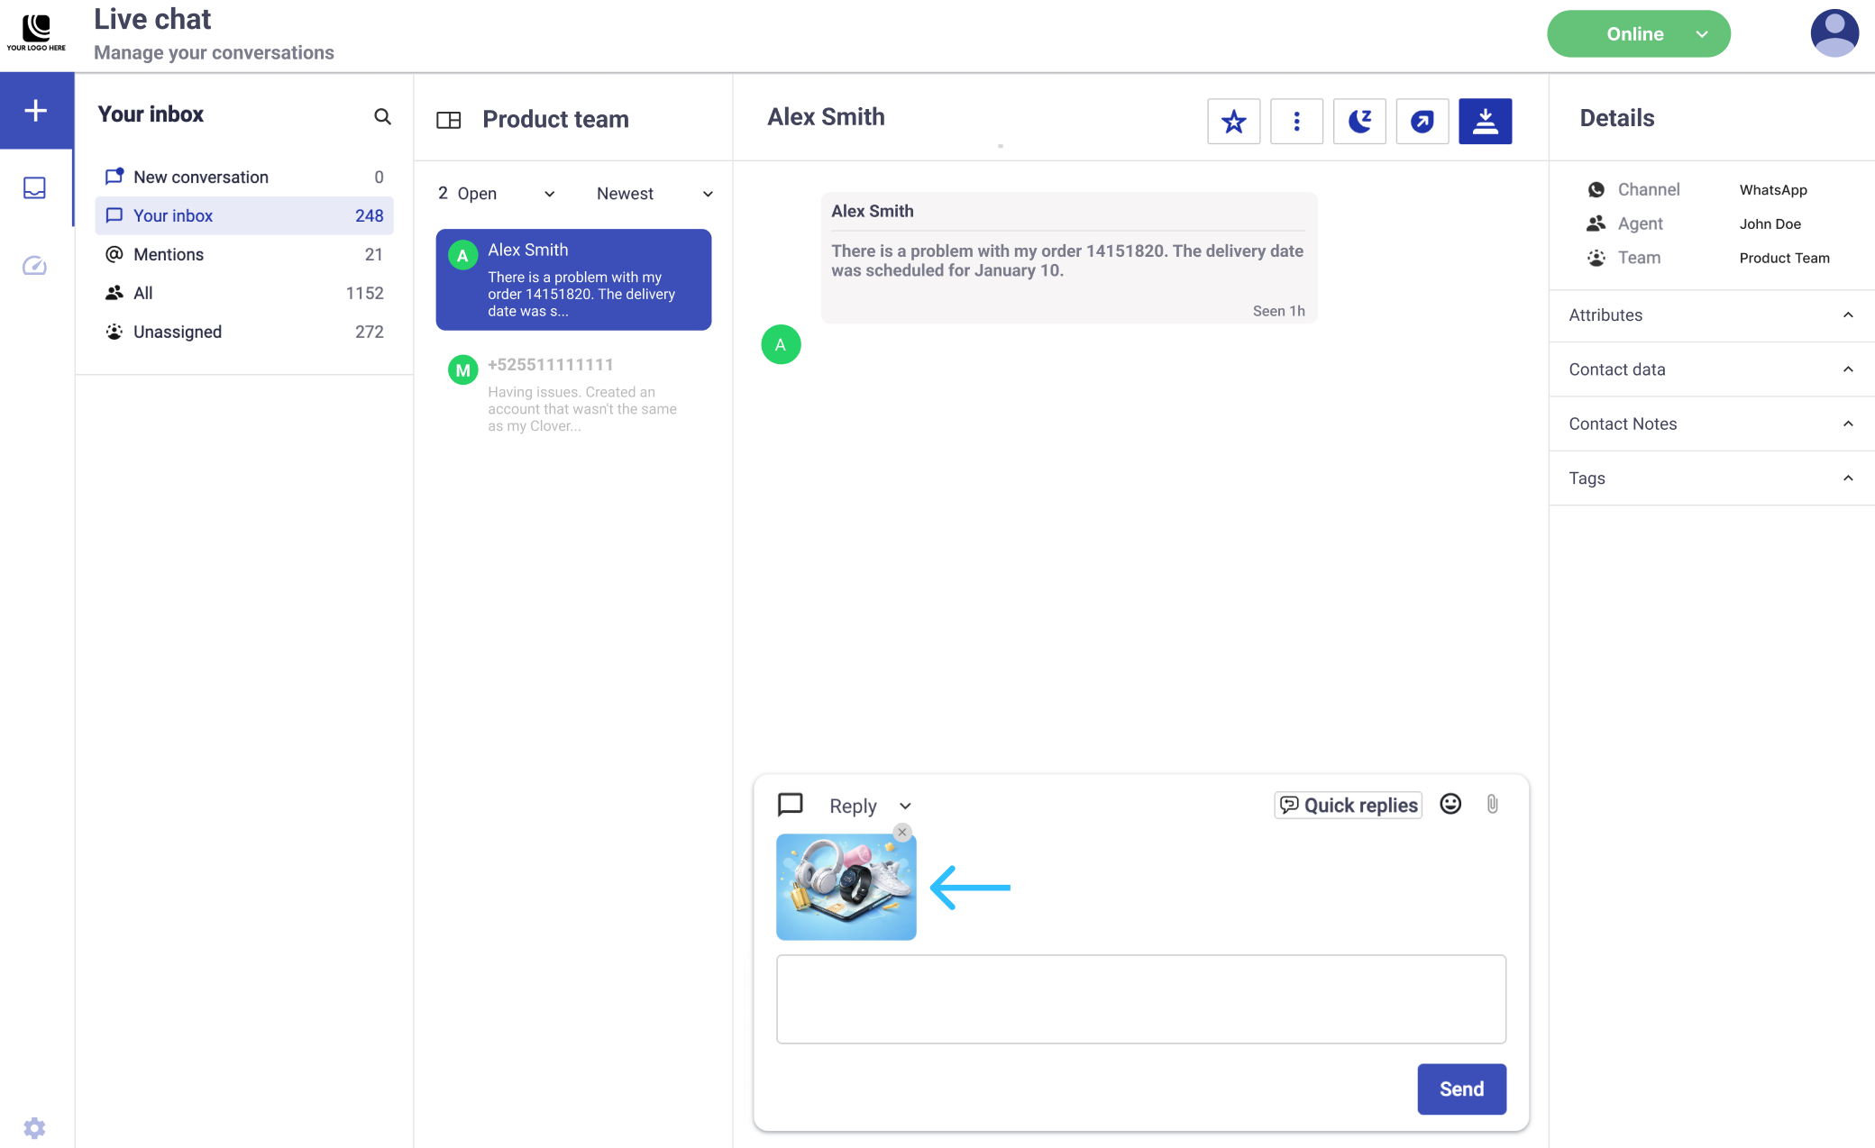Click the attachment paperclip icon
This screenshot has height=1148, width=1875.
[x=1493, y=804]
